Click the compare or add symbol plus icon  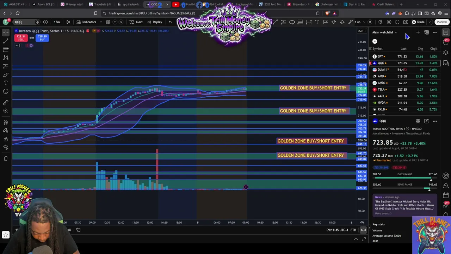click(x=45, y=22)
